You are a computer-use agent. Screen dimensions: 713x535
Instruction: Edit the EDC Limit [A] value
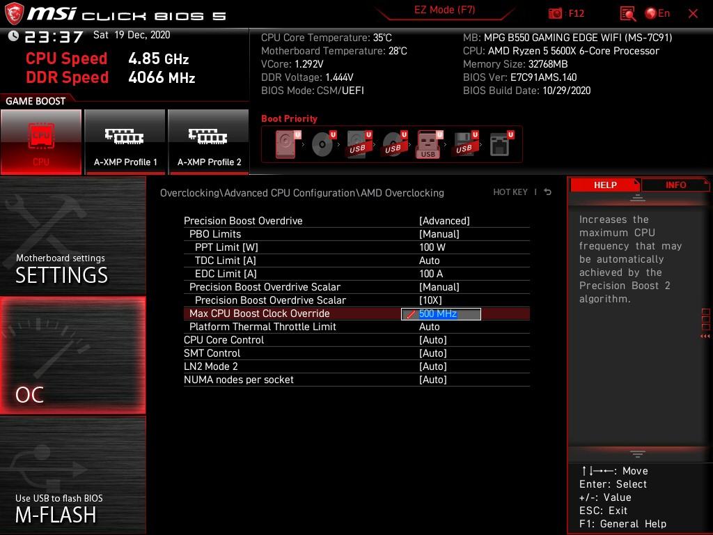point(430,273)
